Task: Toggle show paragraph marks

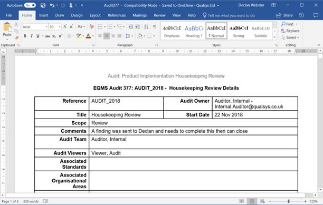Action: [155, 26]
